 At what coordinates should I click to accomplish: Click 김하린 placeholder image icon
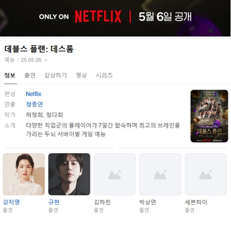click(x=115, y=175)
